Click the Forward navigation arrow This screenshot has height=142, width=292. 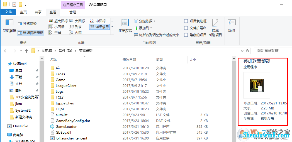14,51
